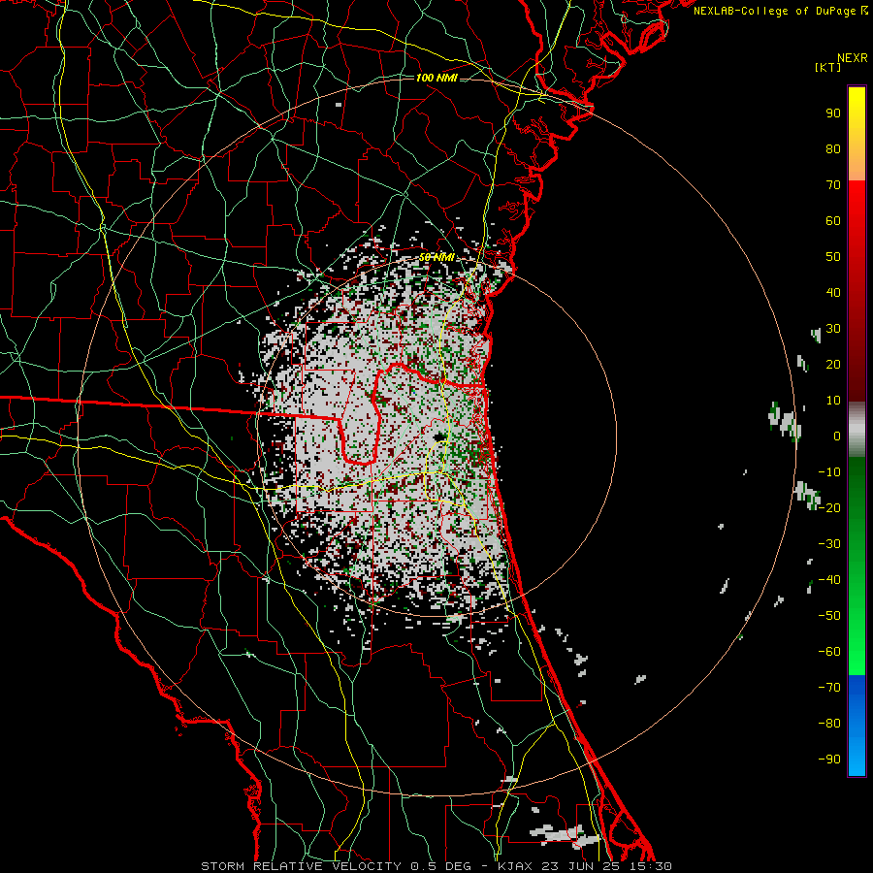The height and width of the screenshot is (873, 873).
Task: Click the -30 value on the velocity scale
Action: pos(829,544)
